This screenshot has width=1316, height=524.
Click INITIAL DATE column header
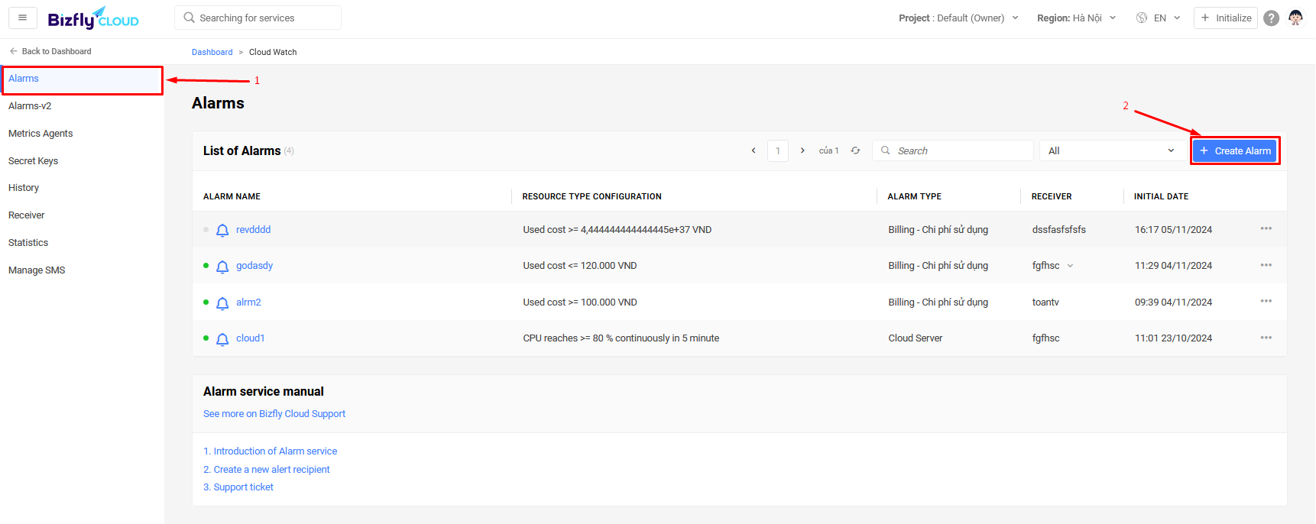[1161, 196]
